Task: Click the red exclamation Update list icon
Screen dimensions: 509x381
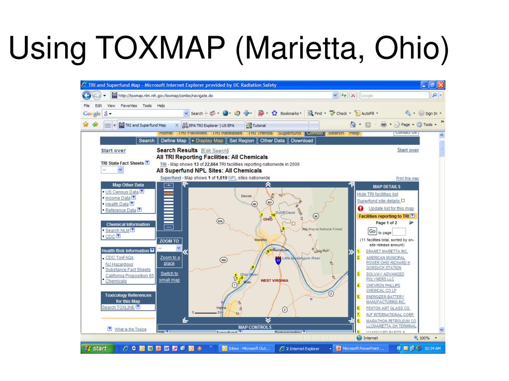Action: click(x=360, y=208)
